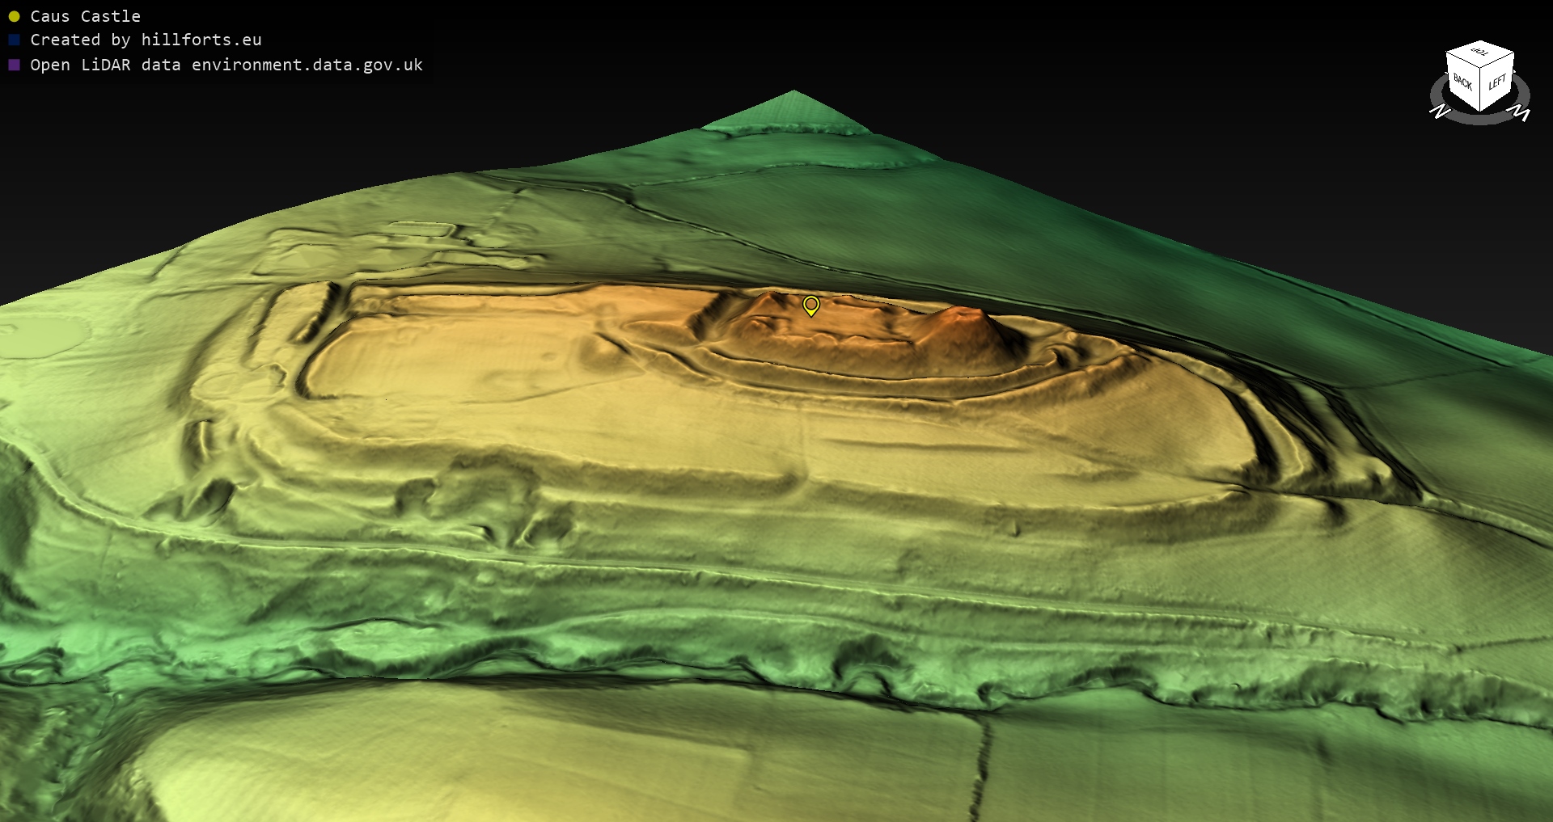
Task: Click the edge between the TOP and LEFT faces
Action: [x=1498, y=61]
